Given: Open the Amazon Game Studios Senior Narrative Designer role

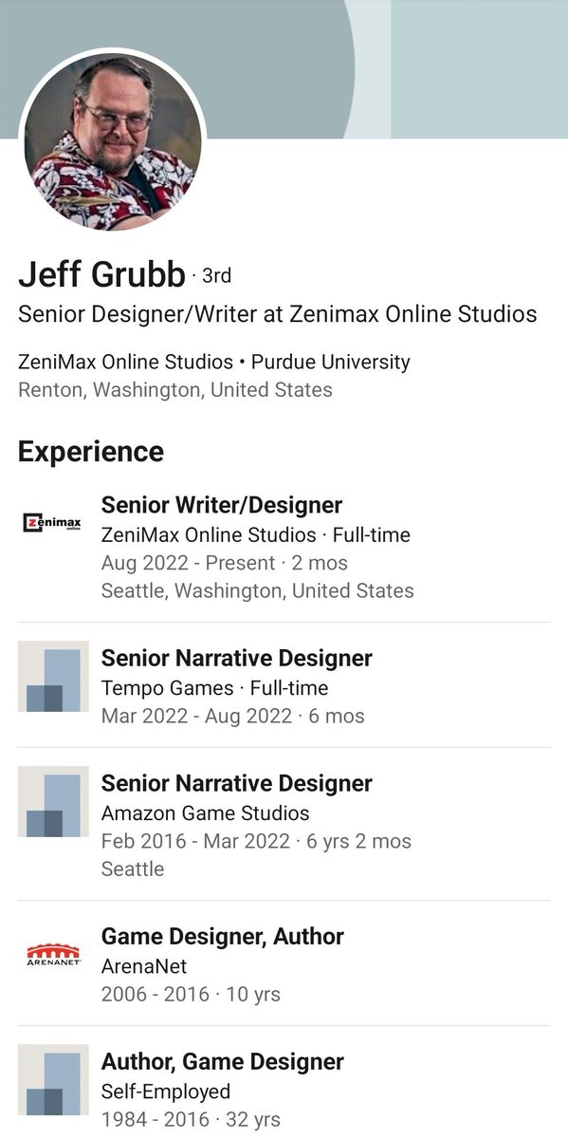Looking at the screenshot, I should point(237,783).
